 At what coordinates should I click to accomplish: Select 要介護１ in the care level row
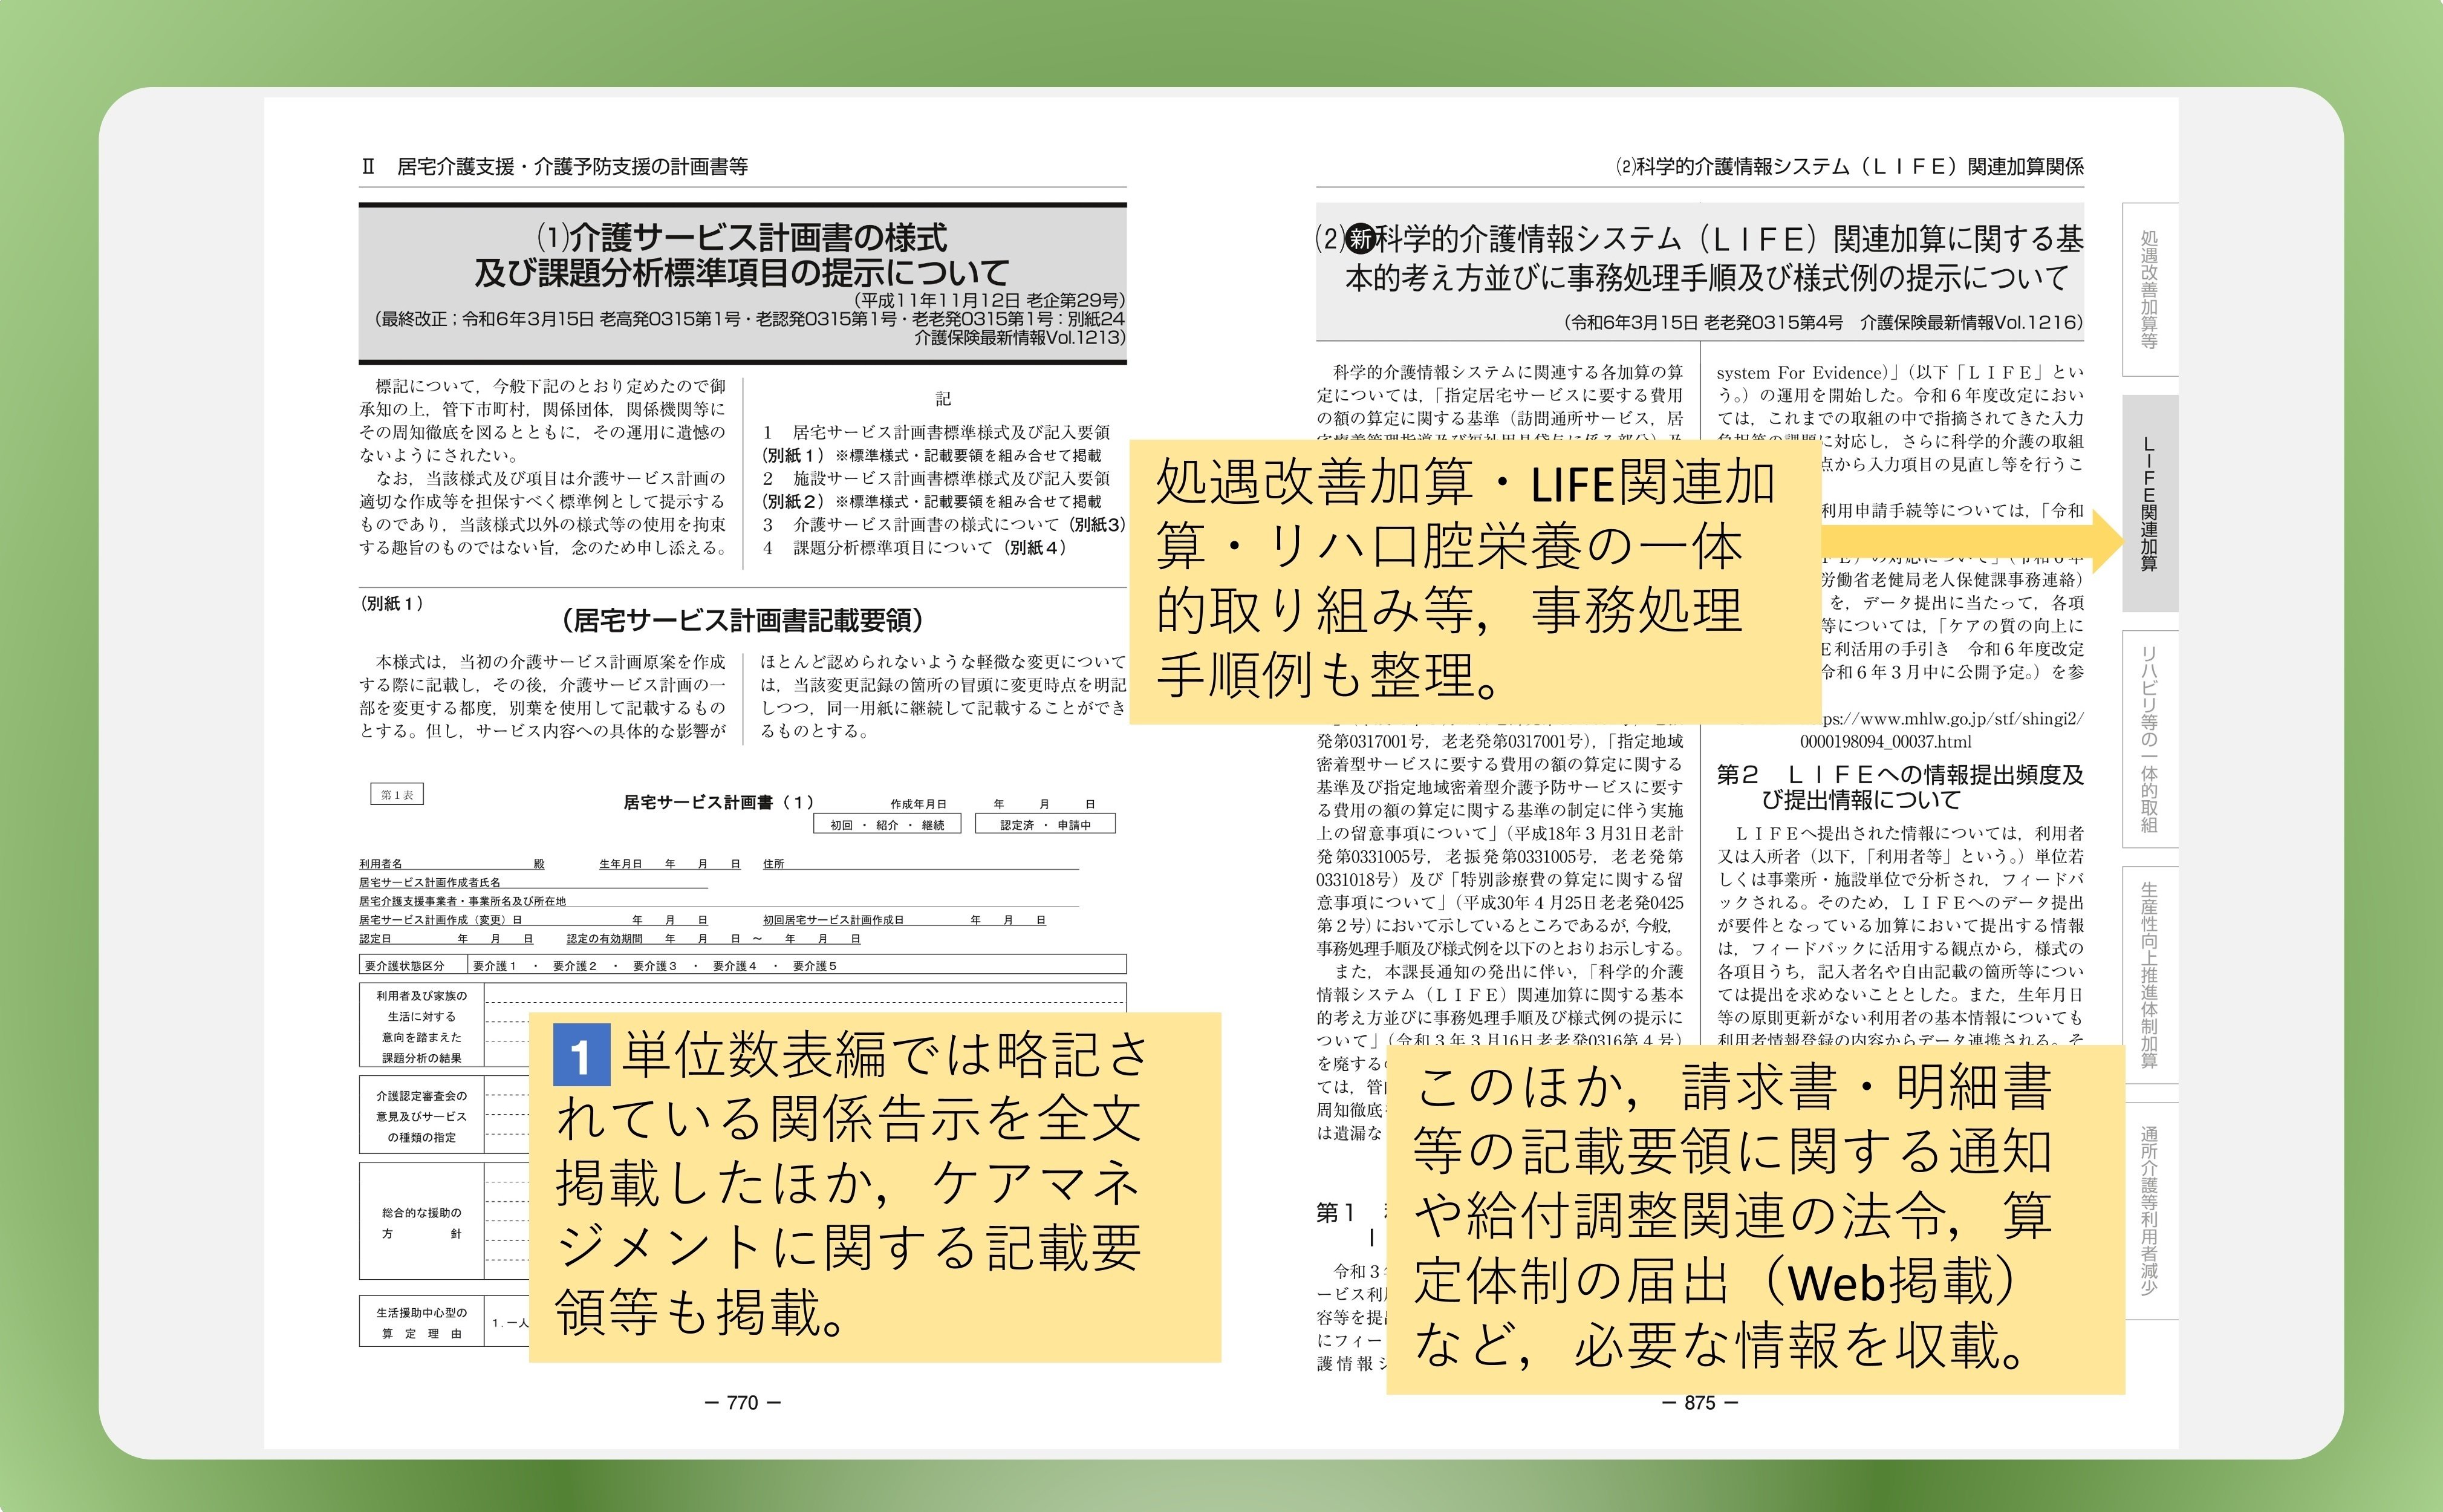[495, 966]
